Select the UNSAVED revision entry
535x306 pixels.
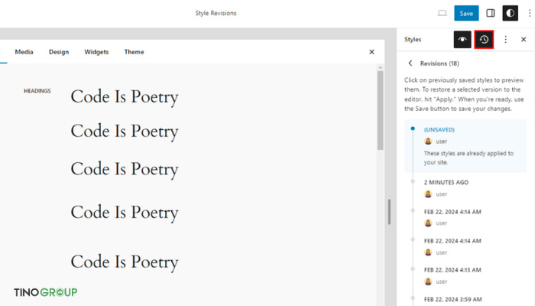tap(465, 146)
